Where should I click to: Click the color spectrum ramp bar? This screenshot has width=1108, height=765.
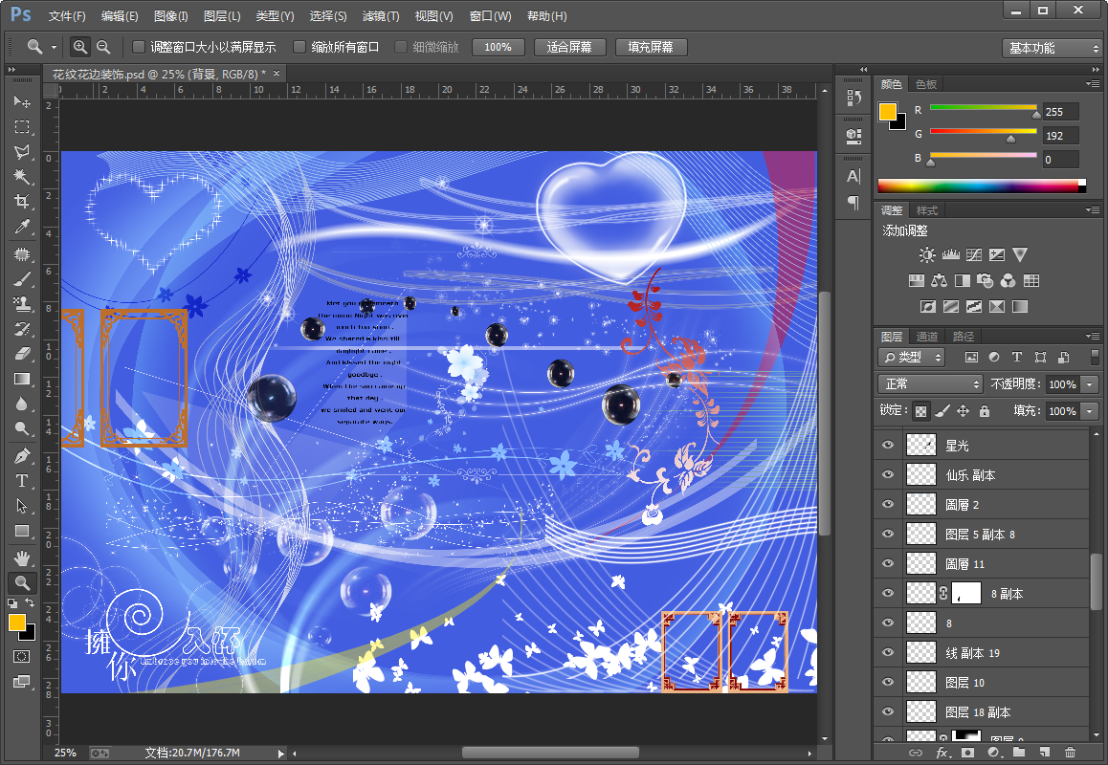pyautogui.click(x=981, y=186)
